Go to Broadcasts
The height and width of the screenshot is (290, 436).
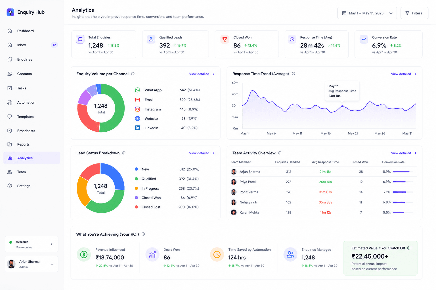click(x=32, y=131)
